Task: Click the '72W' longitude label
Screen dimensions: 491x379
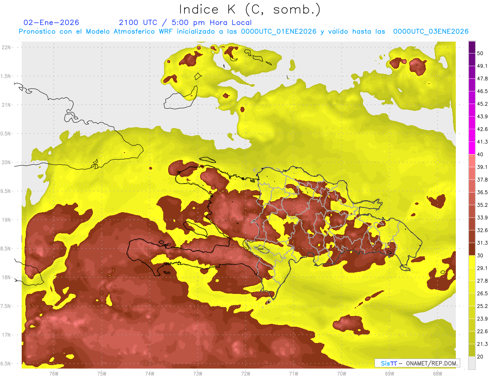Action: tap(245, 373)
